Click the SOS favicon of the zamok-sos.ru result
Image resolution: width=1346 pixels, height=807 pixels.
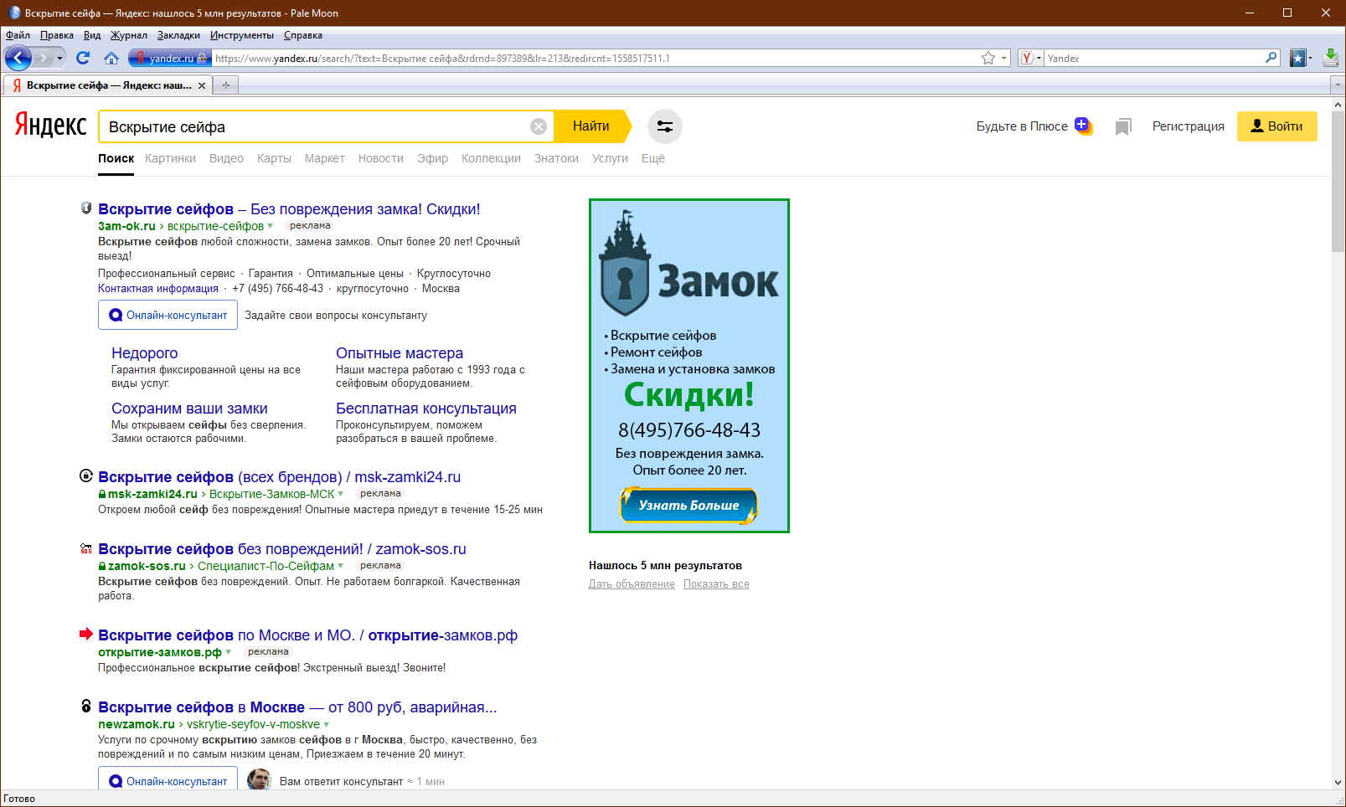(85, 548)
